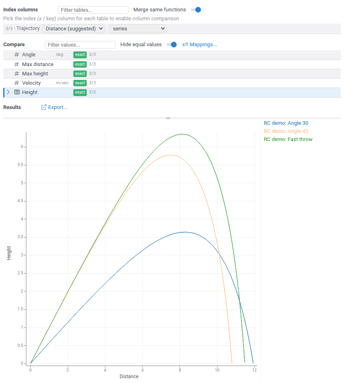Click legend entry RC demo: Fast throw

[288, 139]
